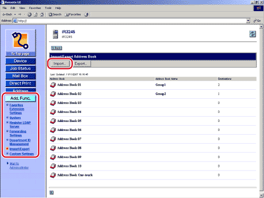Click the browser Refresh toolbar icon
Image resolution: width=264 pixels, height=198 pixels.
(35, 14)
